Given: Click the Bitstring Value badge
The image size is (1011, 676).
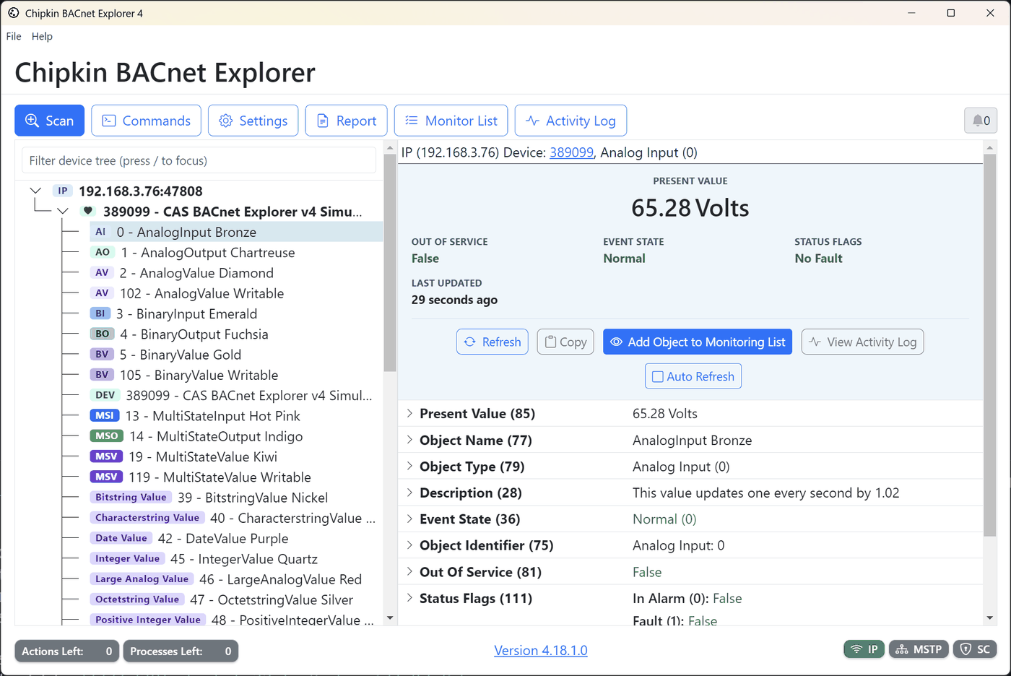Looking at the screenshot, I should pyautogui.click(x=131, y=497).
